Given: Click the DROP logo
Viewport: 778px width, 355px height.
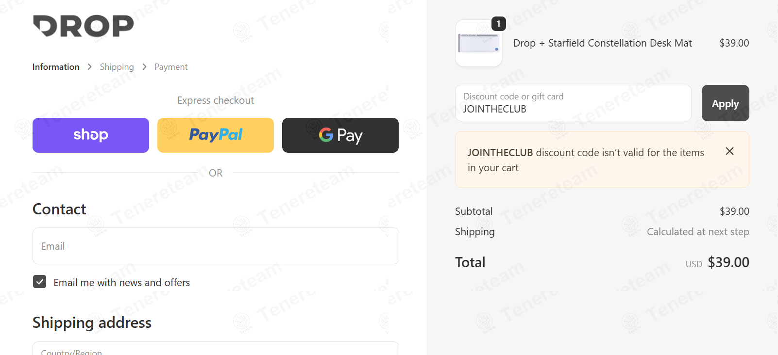Looking at the screenshot, I should pyautogui.click(x=83, y=26).
